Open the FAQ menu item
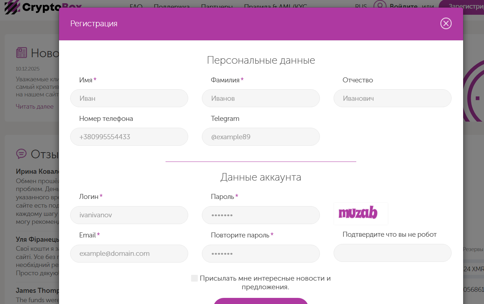Image resolution: width=484 pixels, height=304 pixels. click(x=136, y=6)
